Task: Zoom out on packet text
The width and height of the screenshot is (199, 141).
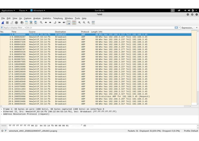Action: coord(84,23)
